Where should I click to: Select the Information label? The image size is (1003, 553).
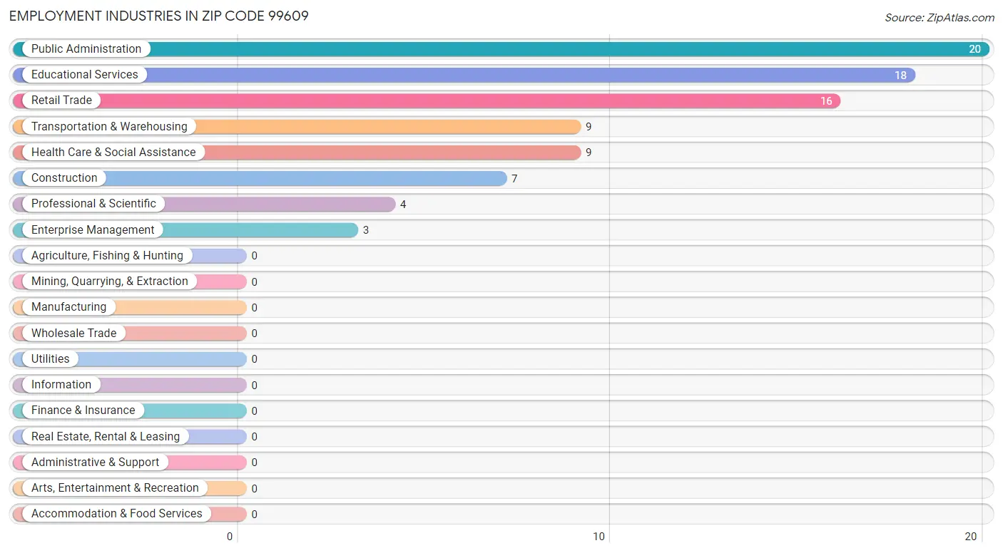point(61,385)
